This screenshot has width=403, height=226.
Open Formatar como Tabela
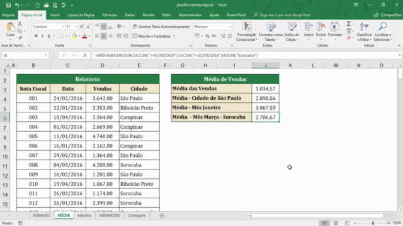point(271,32)
